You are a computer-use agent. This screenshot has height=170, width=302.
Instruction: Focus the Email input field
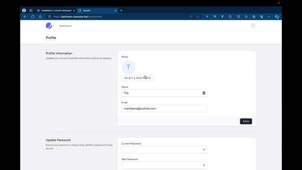pyautogui.click(x=164, y=109)
